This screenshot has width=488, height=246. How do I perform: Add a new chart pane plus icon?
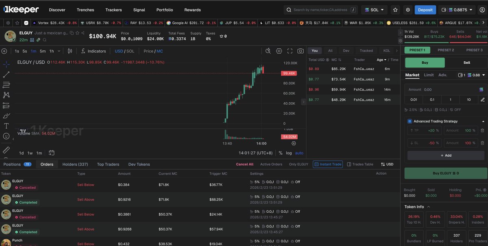tap(4, 51)
